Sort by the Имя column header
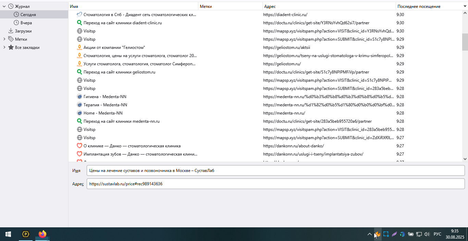 (133, 6)
